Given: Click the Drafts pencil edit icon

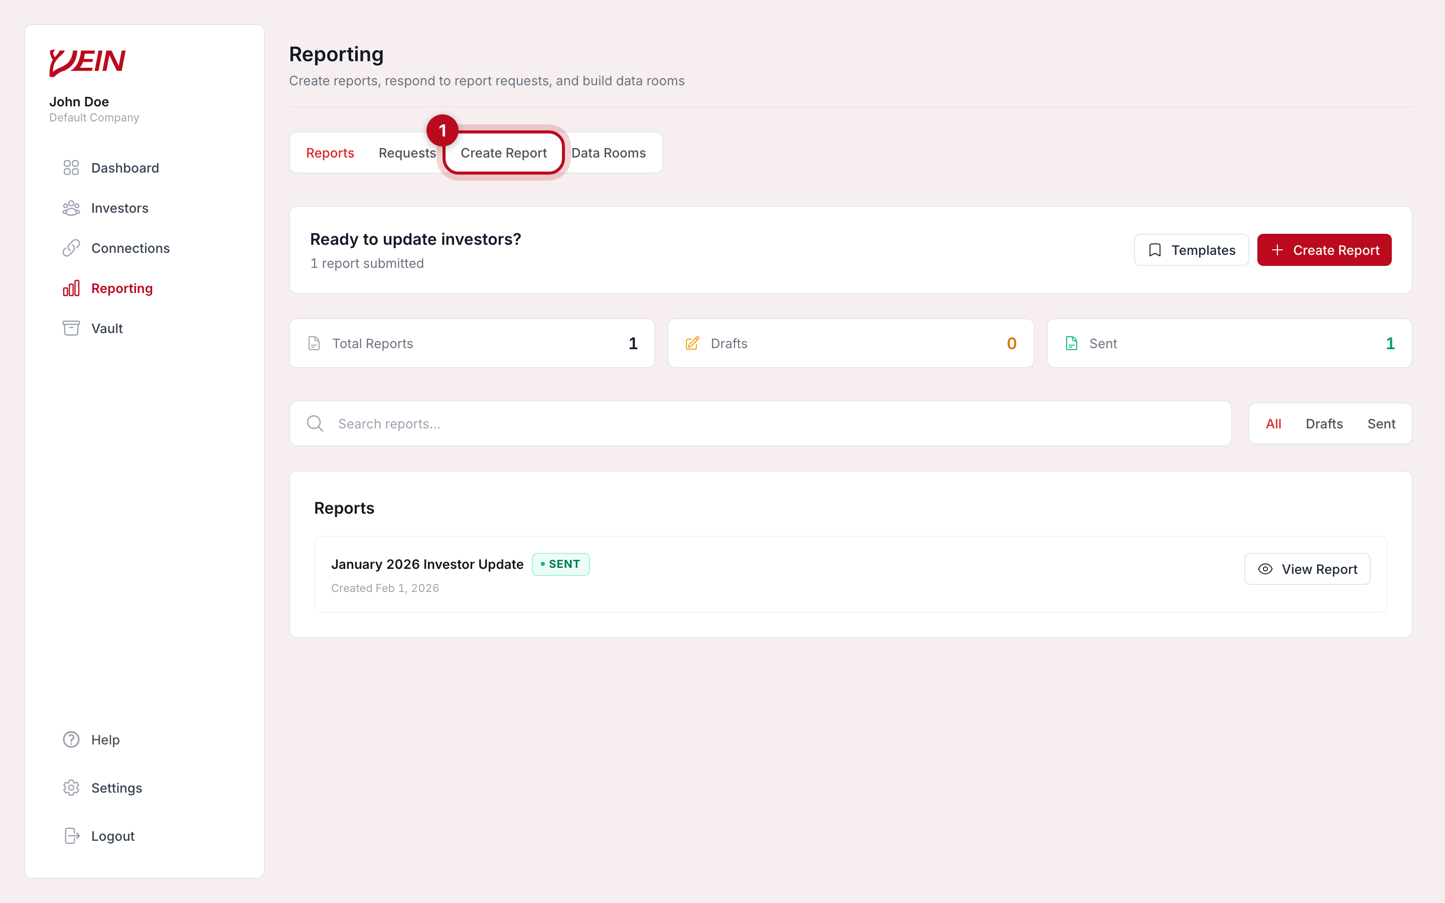Looking at the screenshot, I should (692, 344).
